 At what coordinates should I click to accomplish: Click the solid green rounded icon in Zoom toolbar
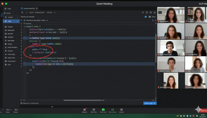pos(103,110)
